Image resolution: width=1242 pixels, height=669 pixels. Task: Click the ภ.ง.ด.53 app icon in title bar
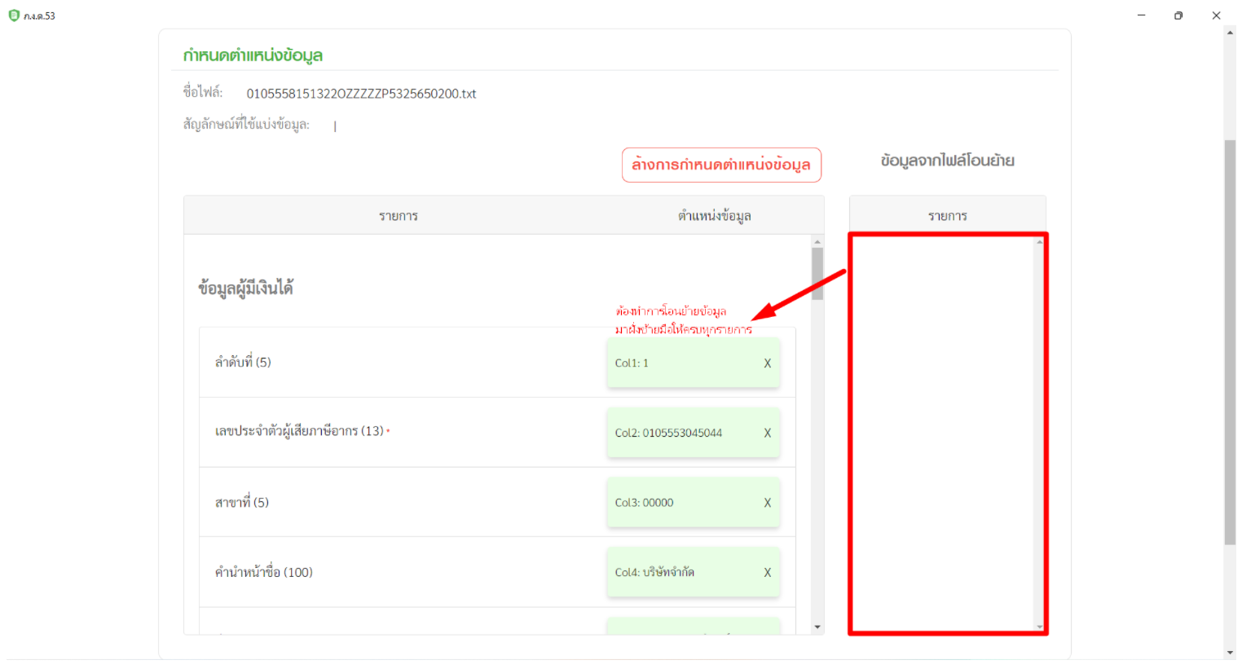[x=14, y=15]
